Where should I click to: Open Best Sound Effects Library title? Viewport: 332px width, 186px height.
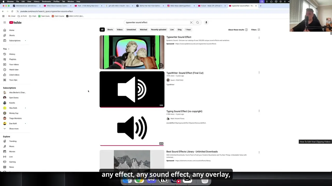pos(192,152)
